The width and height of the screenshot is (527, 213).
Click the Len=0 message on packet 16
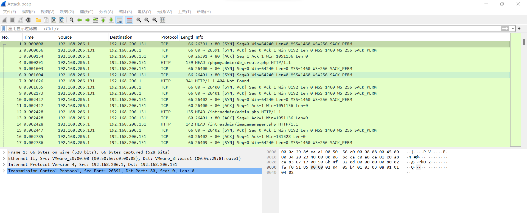(299, 137)
